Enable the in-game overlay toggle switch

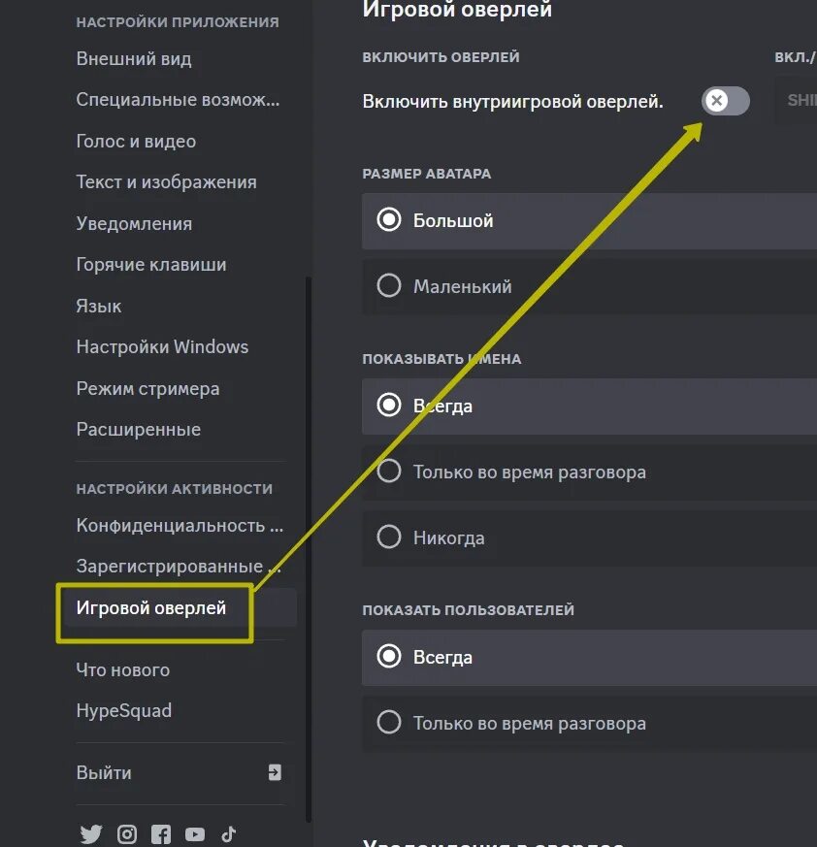[x=726, y=101]
